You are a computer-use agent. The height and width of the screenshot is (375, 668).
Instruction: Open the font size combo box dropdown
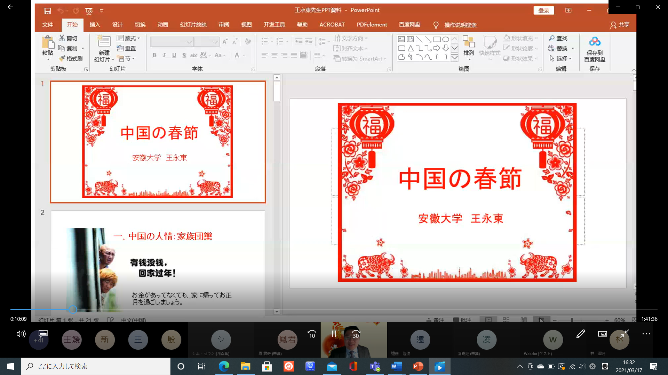pyautogui.click(x=215, y=42)
